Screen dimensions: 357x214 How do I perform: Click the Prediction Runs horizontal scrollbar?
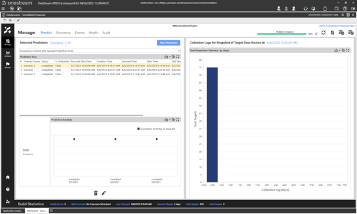click(x=81, y=116)
